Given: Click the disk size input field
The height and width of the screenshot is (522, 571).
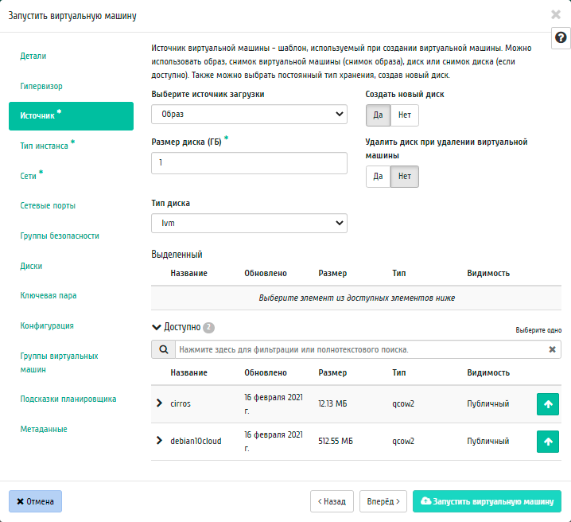Looking at the screenshot, I should click(x=249, y=162).
